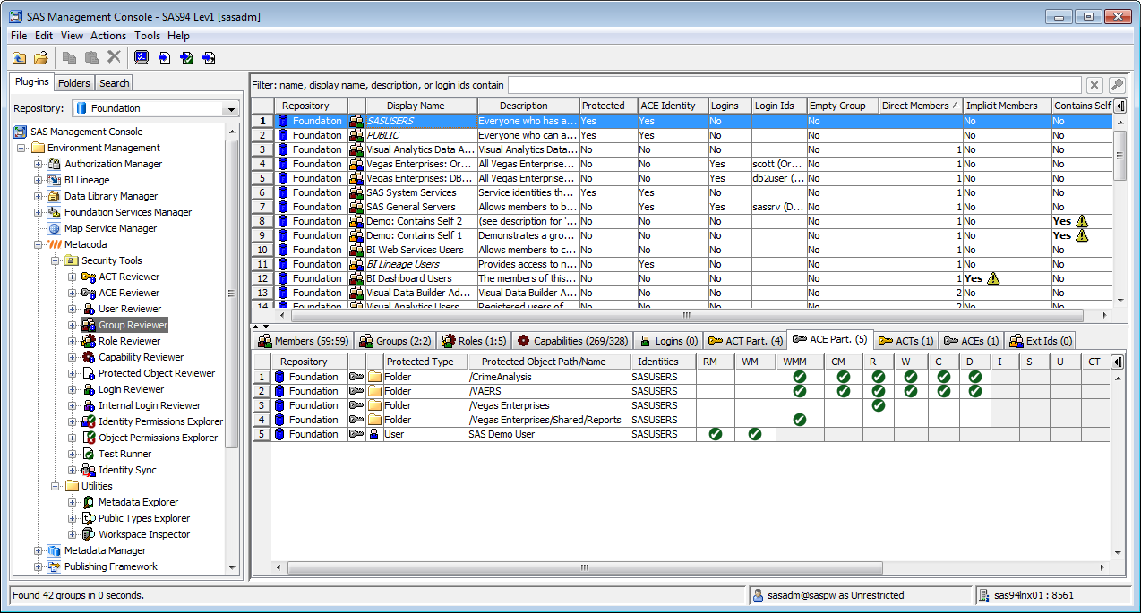Click the page with green check toolbar icon
This screenshot has width=1141, height=613.
point(186,57)
